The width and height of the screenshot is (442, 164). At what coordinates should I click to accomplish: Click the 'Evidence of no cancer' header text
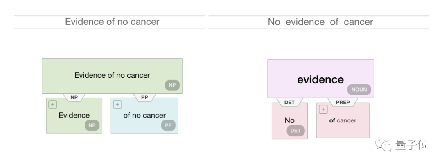tap(112, 22)
